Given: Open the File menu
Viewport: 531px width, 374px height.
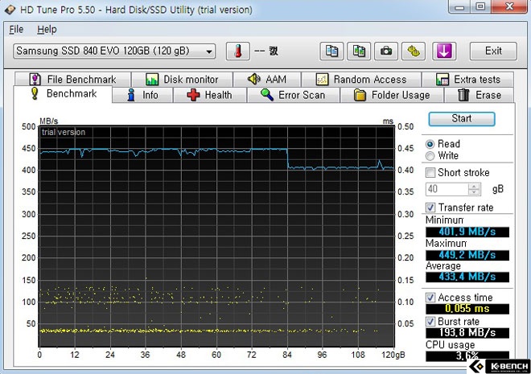Looking at the screenshot, I should click(16, 30).
